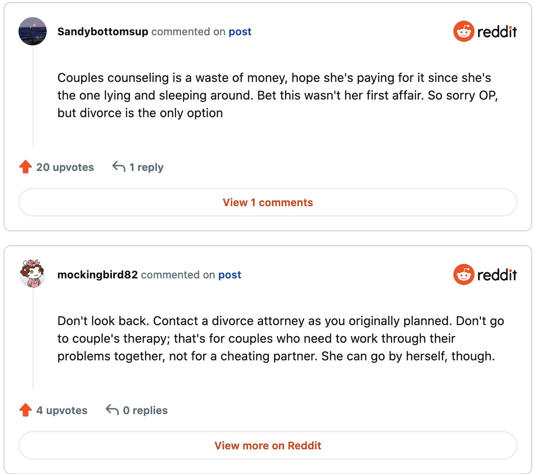Open the Sandybottomsup username link
Screen dimensions: 534x474
pyautogui.click(x=103, y=32)
